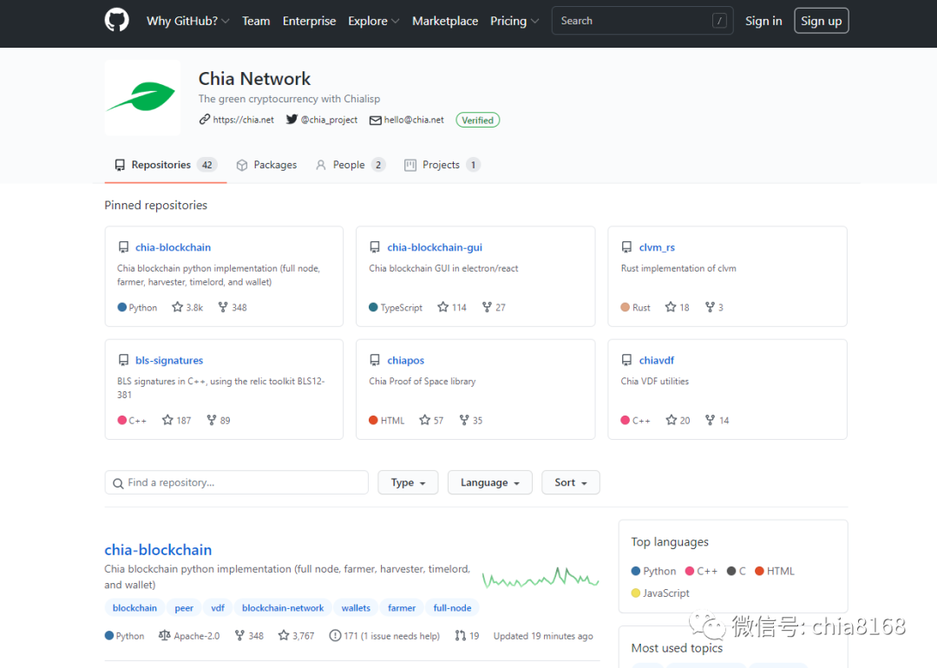937x668 pixels.
Task: Click the pull requests icon showing 19
Action: [x=460, y=636]
